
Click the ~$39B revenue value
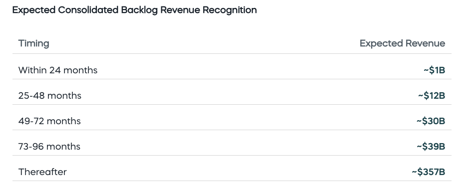point(431,147)
